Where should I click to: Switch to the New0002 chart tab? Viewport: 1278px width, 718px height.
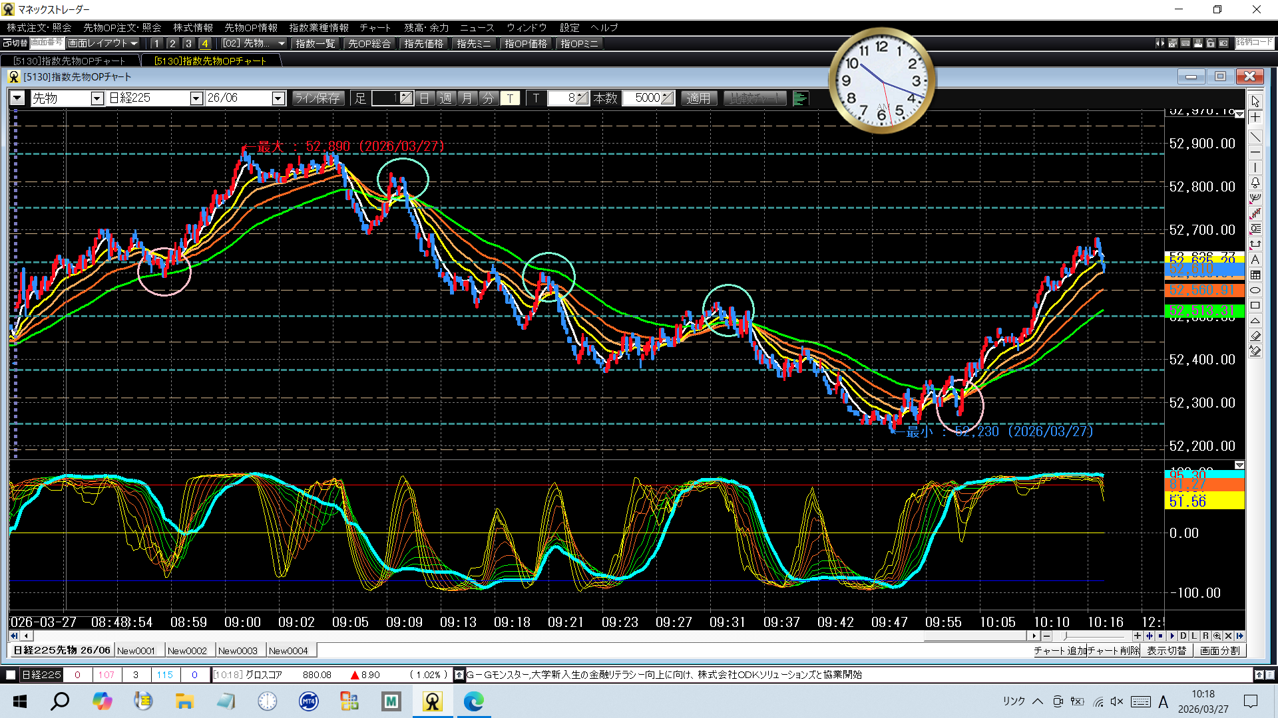[187, 651]
